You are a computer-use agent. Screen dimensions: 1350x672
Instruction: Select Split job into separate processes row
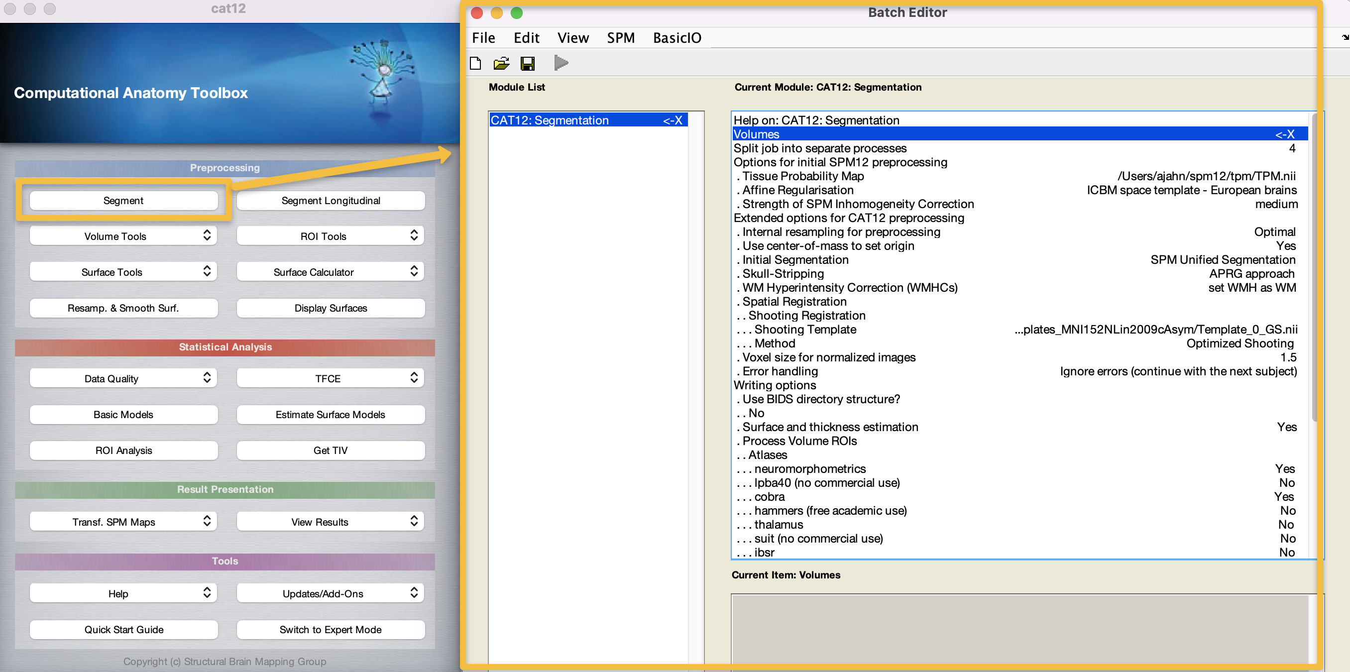tap(1020, 148)
